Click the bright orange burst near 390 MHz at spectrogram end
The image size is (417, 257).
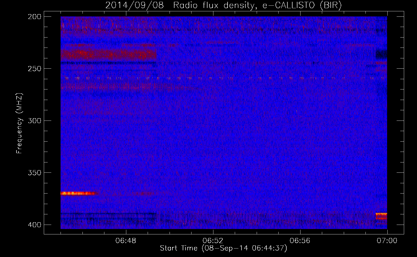pos(381,216)
